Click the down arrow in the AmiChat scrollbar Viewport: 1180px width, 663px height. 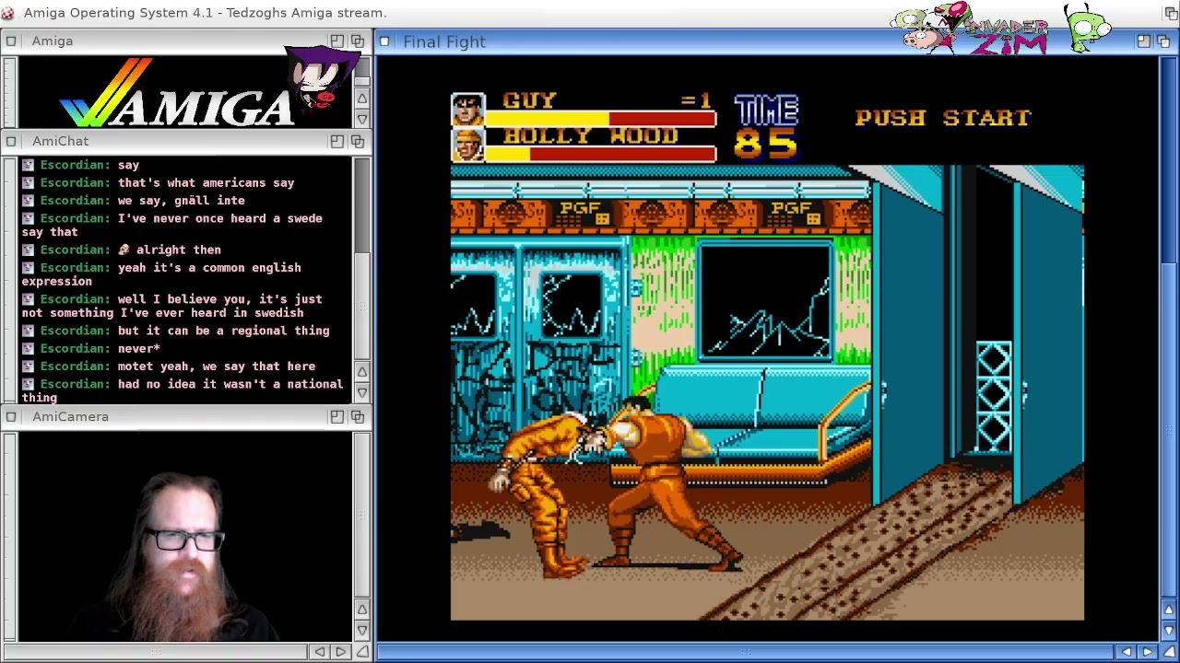pos(362,392)
